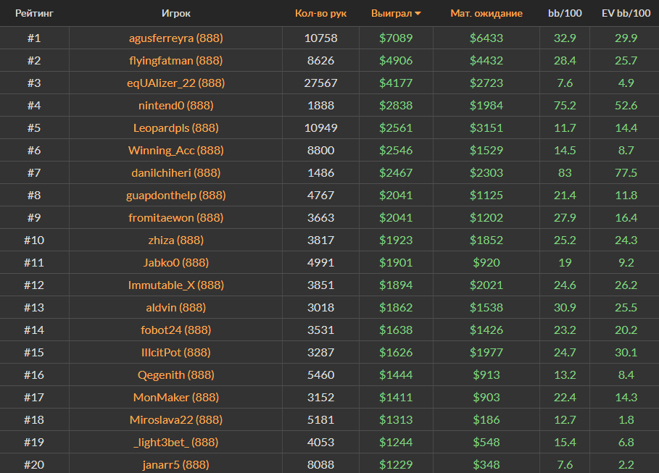Click the sort arrow next to Выиграл
The height and width of the screenshot is (473, 659).
point(418,14)
